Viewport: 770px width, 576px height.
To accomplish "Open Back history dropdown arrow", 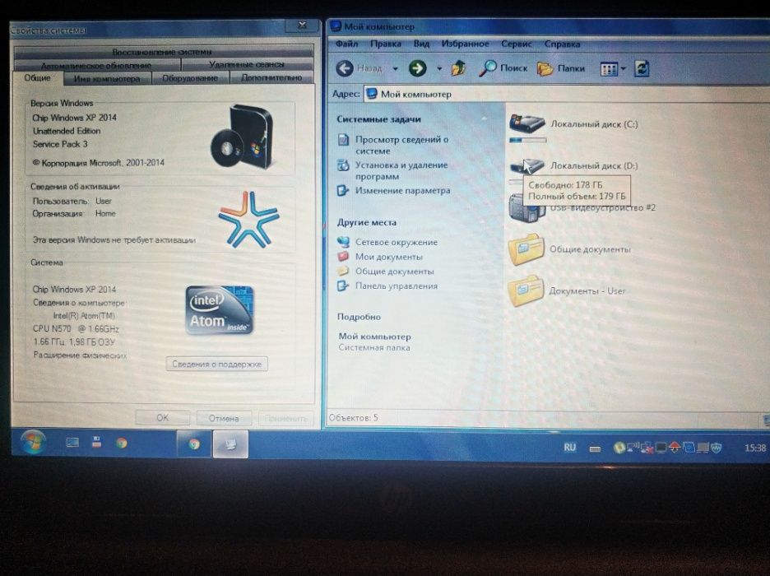I will 396,69.
